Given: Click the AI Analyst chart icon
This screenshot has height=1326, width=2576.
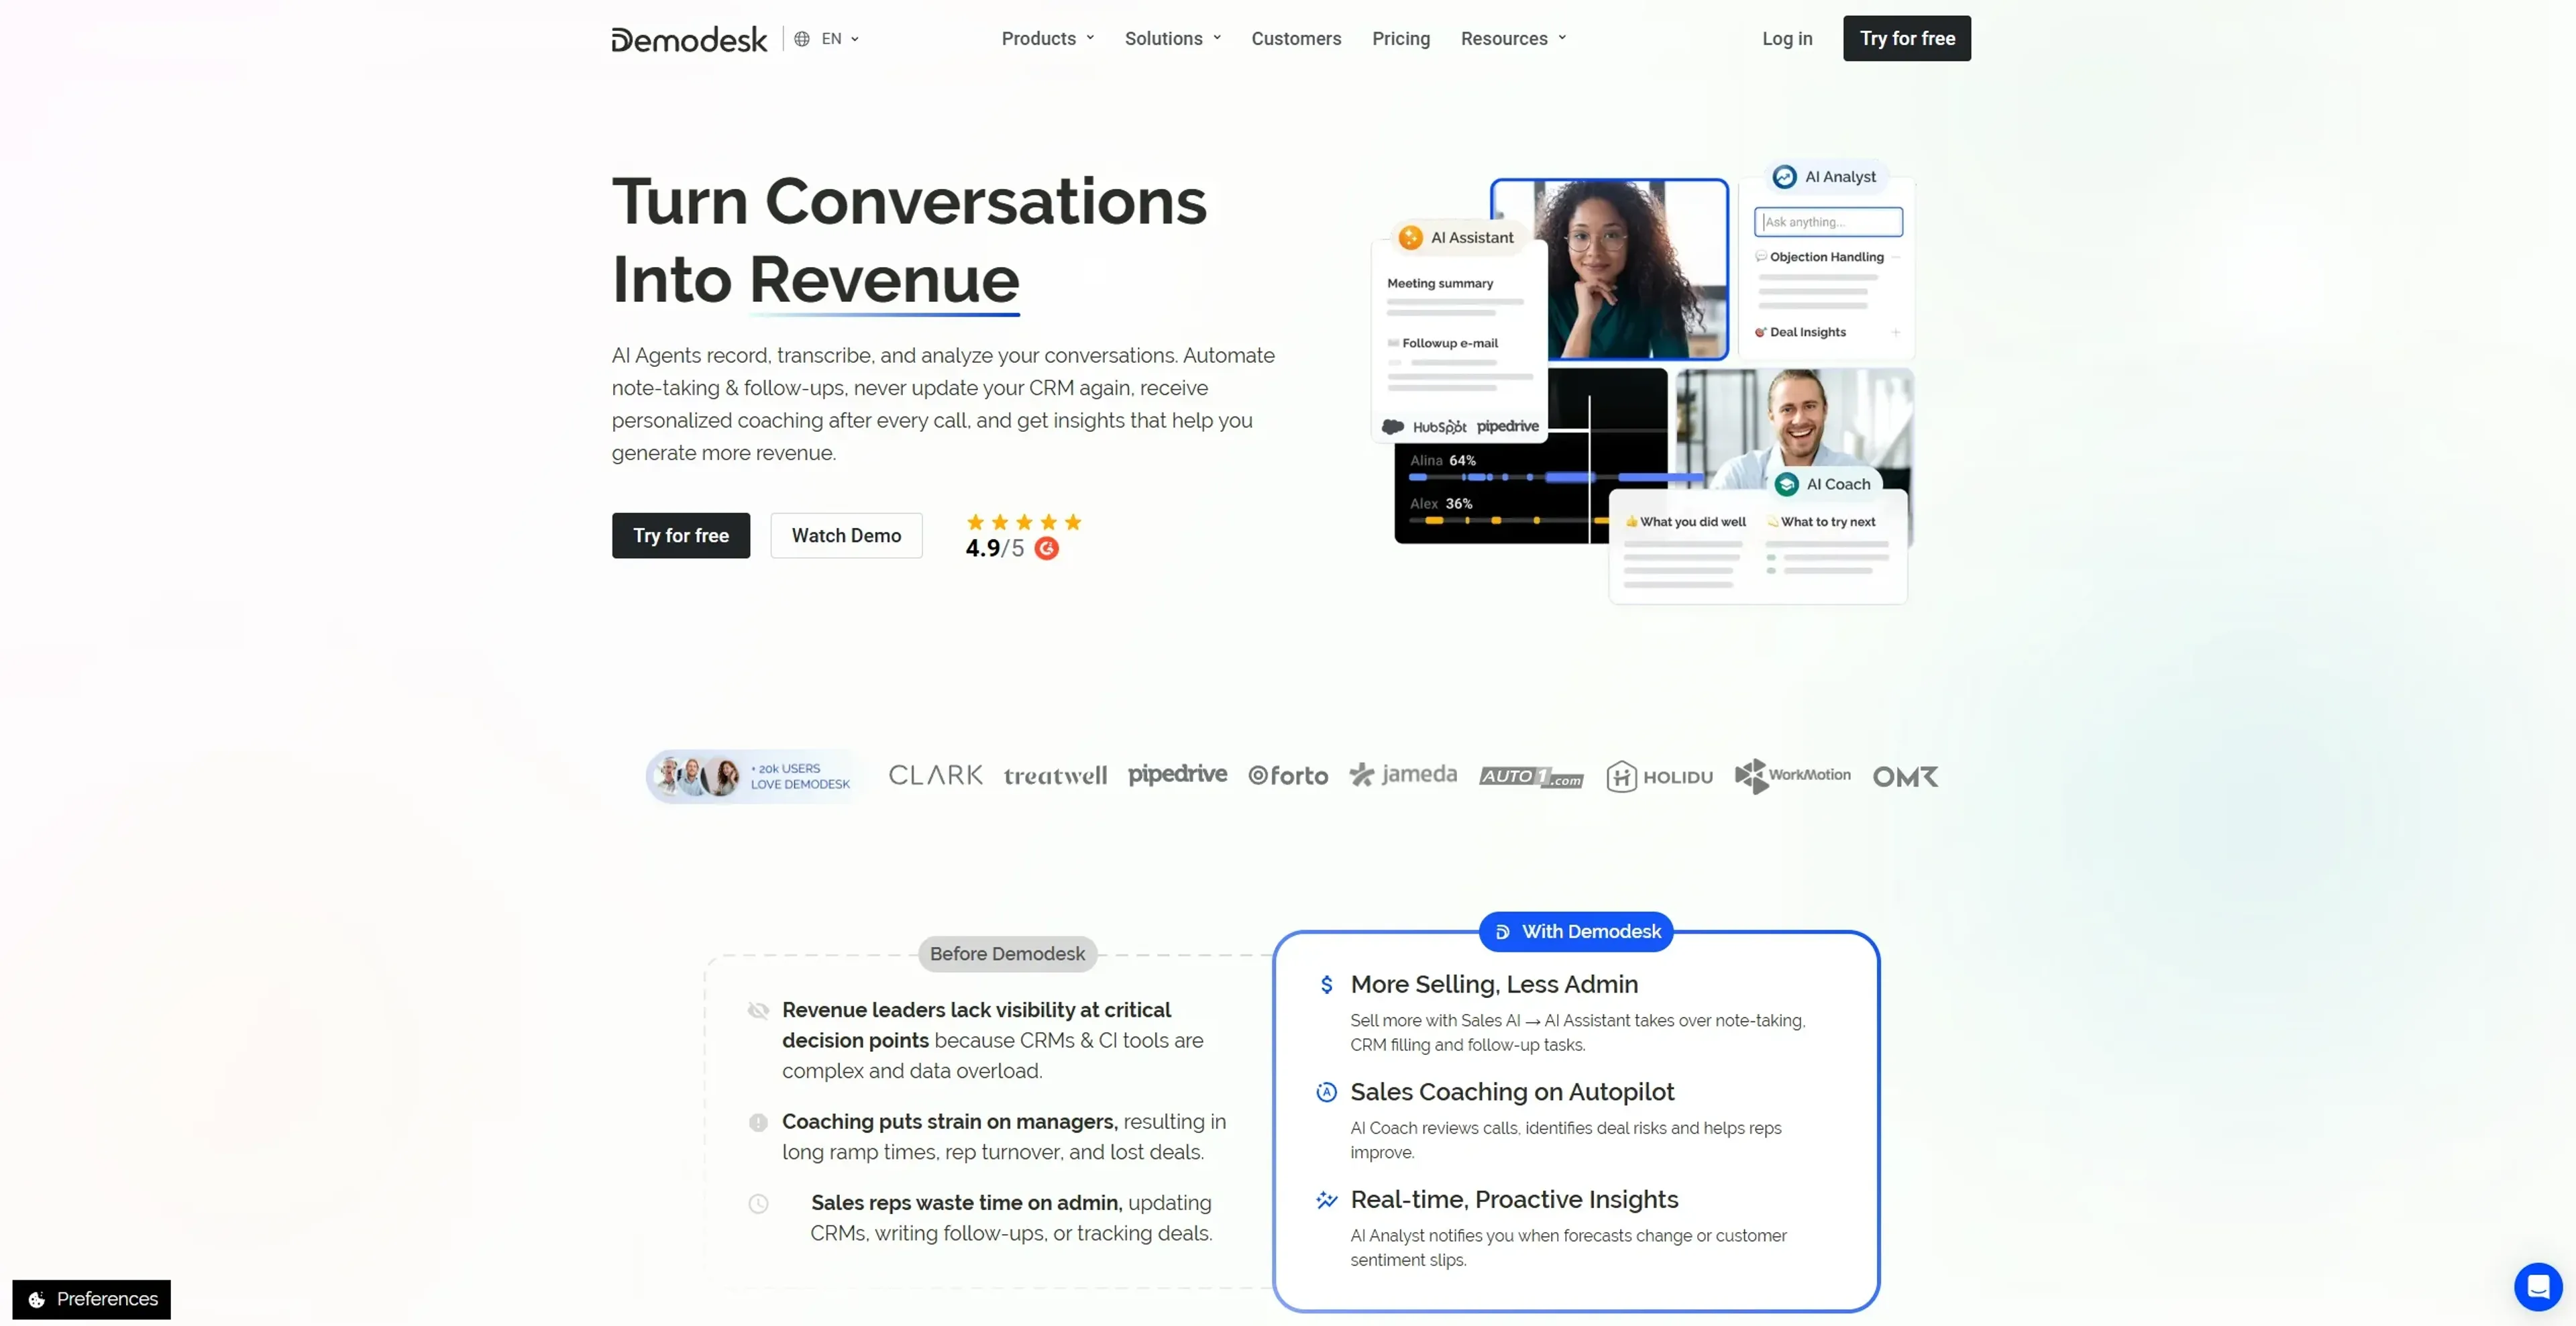Looking at the screenshot, I should coord(1784,177).
